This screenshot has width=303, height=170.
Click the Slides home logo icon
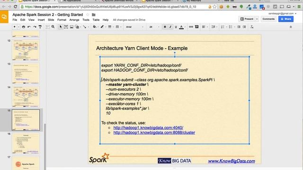pos(4,17)
